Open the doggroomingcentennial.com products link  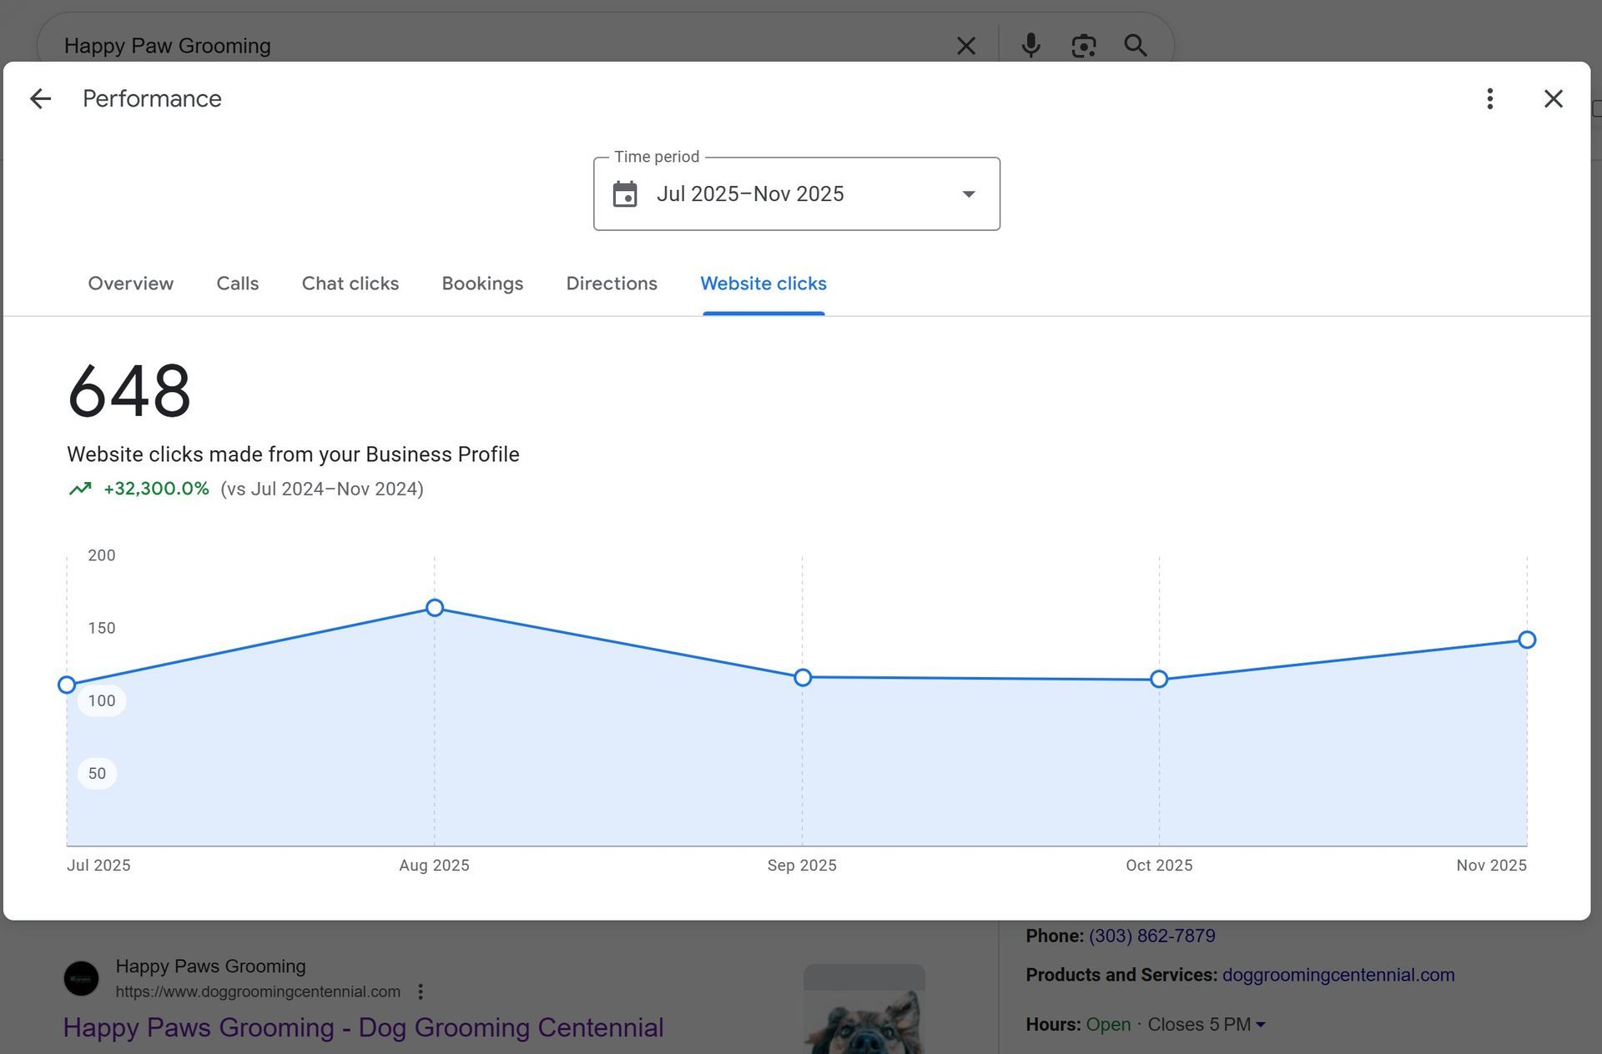(x=1338, y=976)
